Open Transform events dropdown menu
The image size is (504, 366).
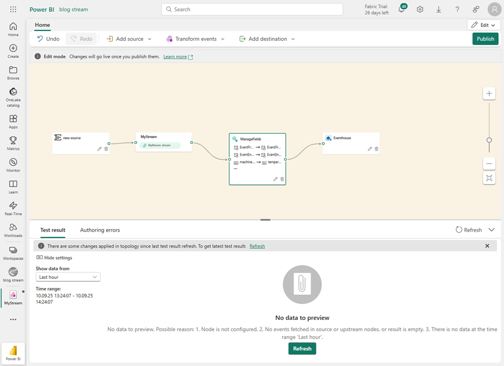coord(196,39)
